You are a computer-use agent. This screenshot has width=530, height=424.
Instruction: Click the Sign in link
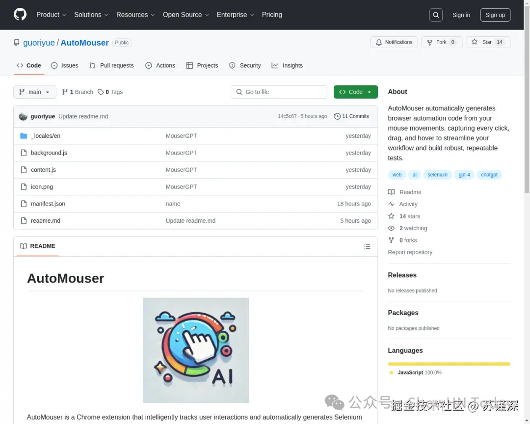461,15
